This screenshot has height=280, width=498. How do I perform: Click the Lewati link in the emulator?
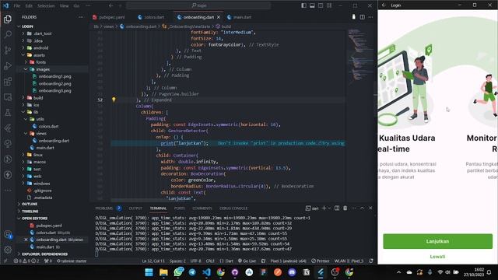tap(437, 257)
